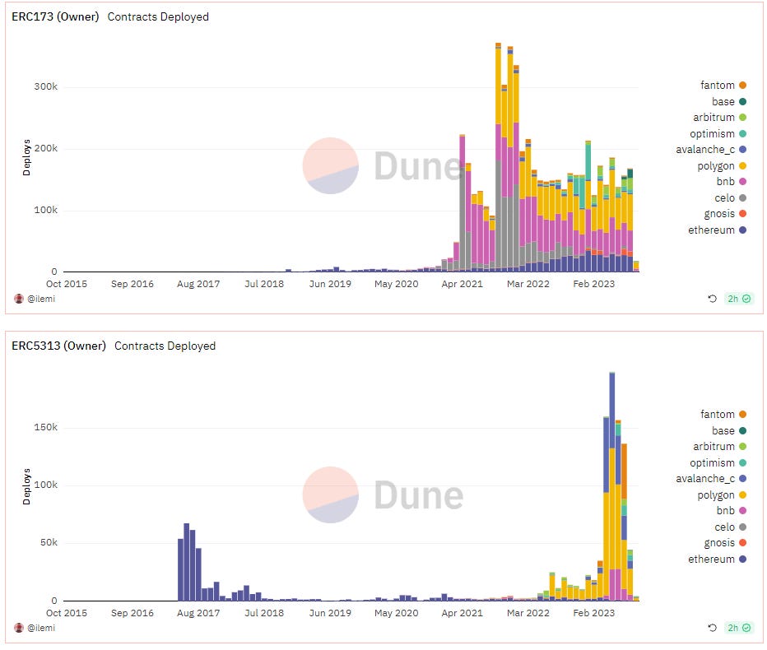Viewport: 767px width, 650px height.
Task: Toggle optimism series in ERC5313 chart legend
Action: pyautogui.click(x=718, y=462)
